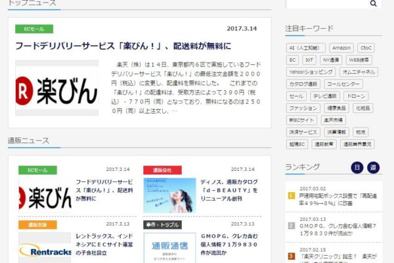This screenshot has width=394, height=263.
Task: Open the orange 通販支援 category tag
Action: tap(37, 225)
